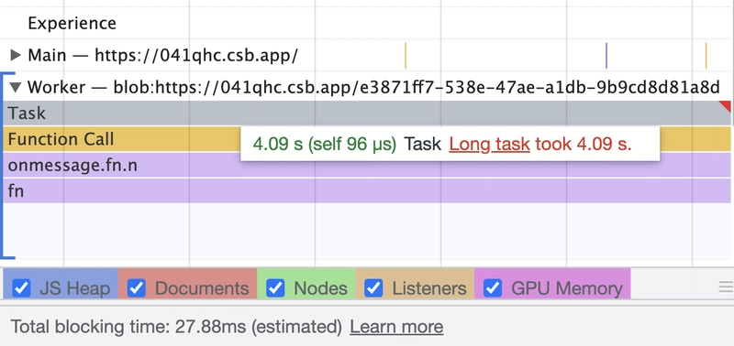Open the Learn more link
Screen dimensions: 734x346
click(x=396, y=327)
